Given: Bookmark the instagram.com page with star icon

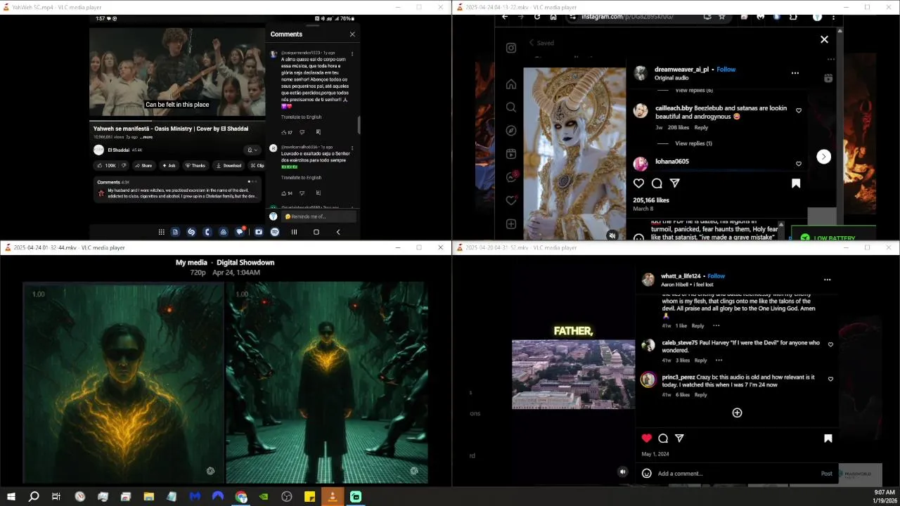Looking at the screenshot, I should (721, 16).
